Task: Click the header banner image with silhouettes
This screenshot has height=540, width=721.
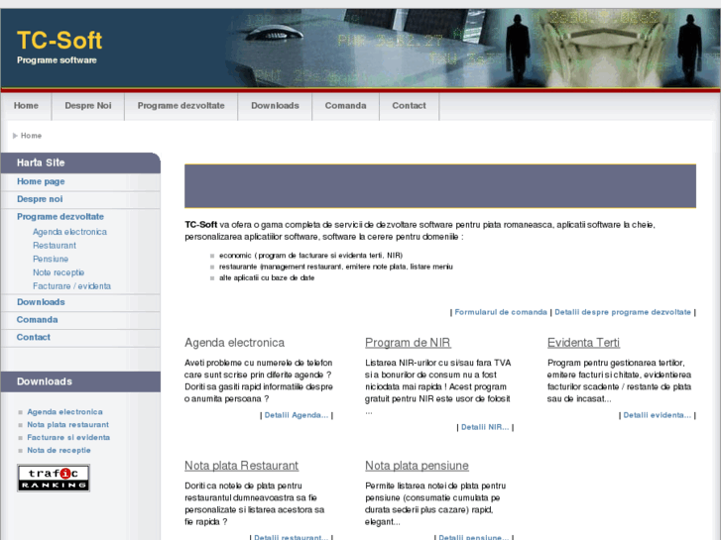Action: click(474, 48)
